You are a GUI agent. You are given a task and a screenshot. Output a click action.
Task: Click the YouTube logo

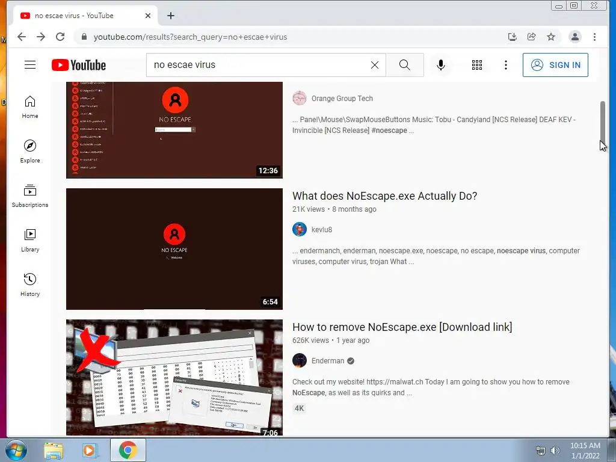79,65
